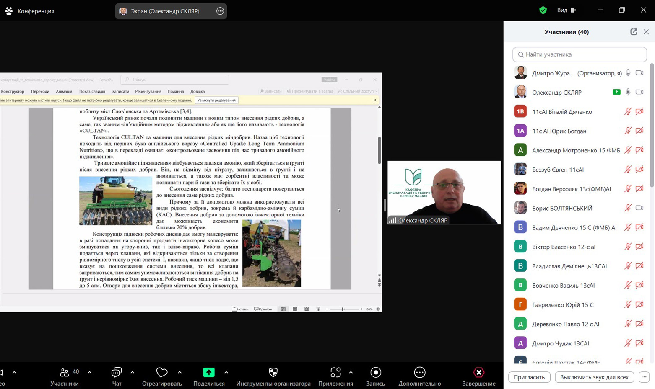Click the Пригласить invite button
The height and width of the screenshot is (389, 655).
click(529, 377)
